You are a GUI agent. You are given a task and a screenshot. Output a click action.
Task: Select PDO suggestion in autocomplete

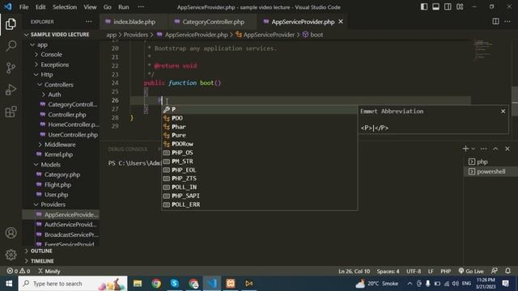[x=259, y=118]
